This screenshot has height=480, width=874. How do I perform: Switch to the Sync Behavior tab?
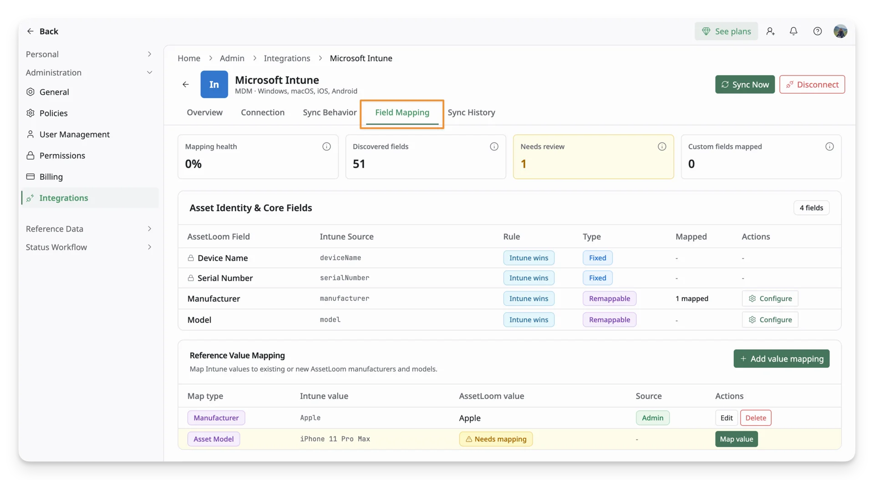[x=330, y=112]
